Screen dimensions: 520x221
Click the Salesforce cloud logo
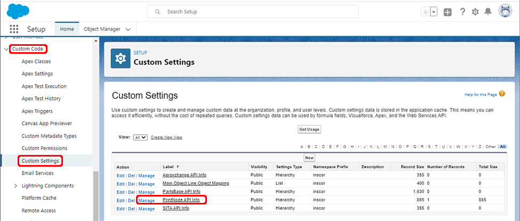tap(19, 11)
